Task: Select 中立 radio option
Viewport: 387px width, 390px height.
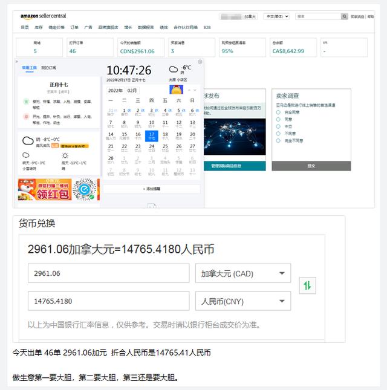Action: tap(278, 126)
